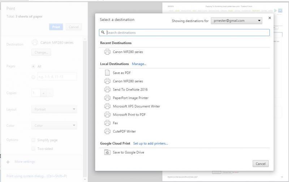Click printer icon in background Destination setting
The height and width of the screenshot is (182, 289).
point(35,42)
